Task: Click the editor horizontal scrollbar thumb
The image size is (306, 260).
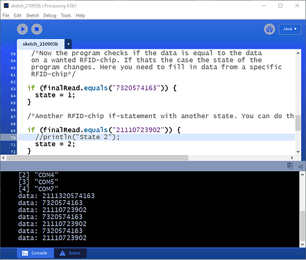Action: [x=97, y=158]
